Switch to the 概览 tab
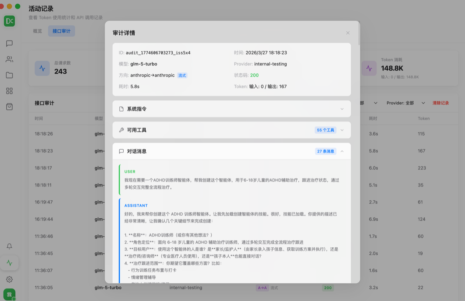This screenshot has width=465, height=301. click(37, 31)
